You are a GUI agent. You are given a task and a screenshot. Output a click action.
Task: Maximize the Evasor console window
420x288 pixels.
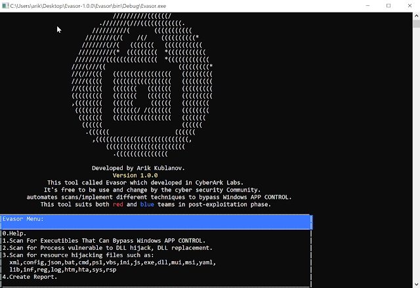point(388,6)
